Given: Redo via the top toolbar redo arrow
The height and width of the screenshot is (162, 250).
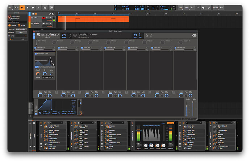Looking at the screenshot, I should coord(198,8).
